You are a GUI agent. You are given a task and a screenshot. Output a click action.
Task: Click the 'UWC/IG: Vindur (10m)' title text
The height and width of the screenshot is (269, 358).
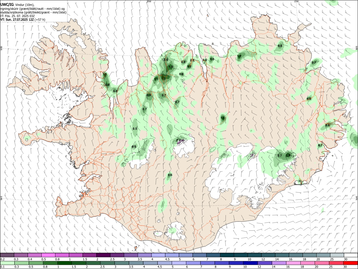tap(17, 4)
